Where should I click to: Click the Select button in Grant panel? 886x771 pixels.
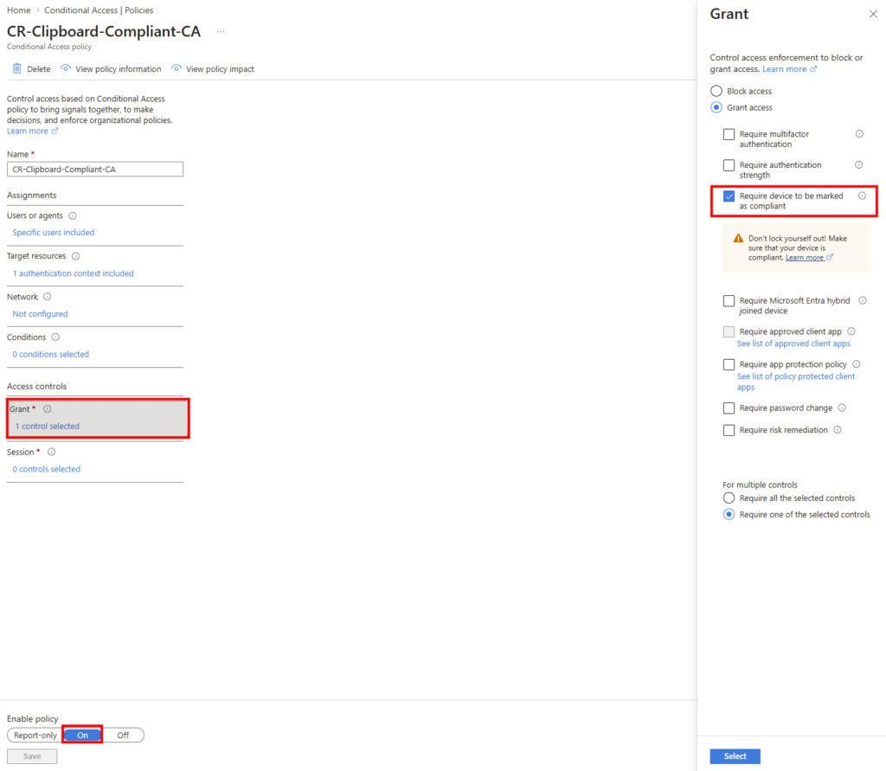point(735,756)
